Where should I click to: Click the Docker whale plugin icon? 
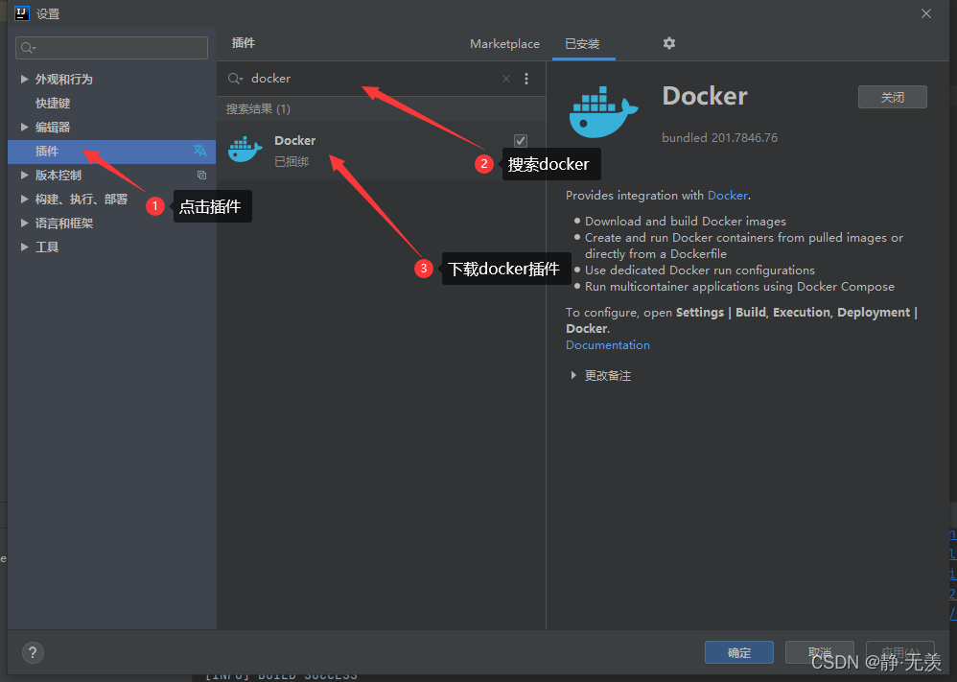point(245,149)
